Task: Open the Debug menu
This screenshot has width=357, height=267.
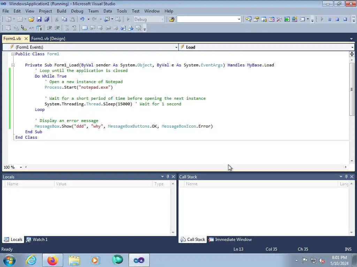Action: click(x=77, y=11)
